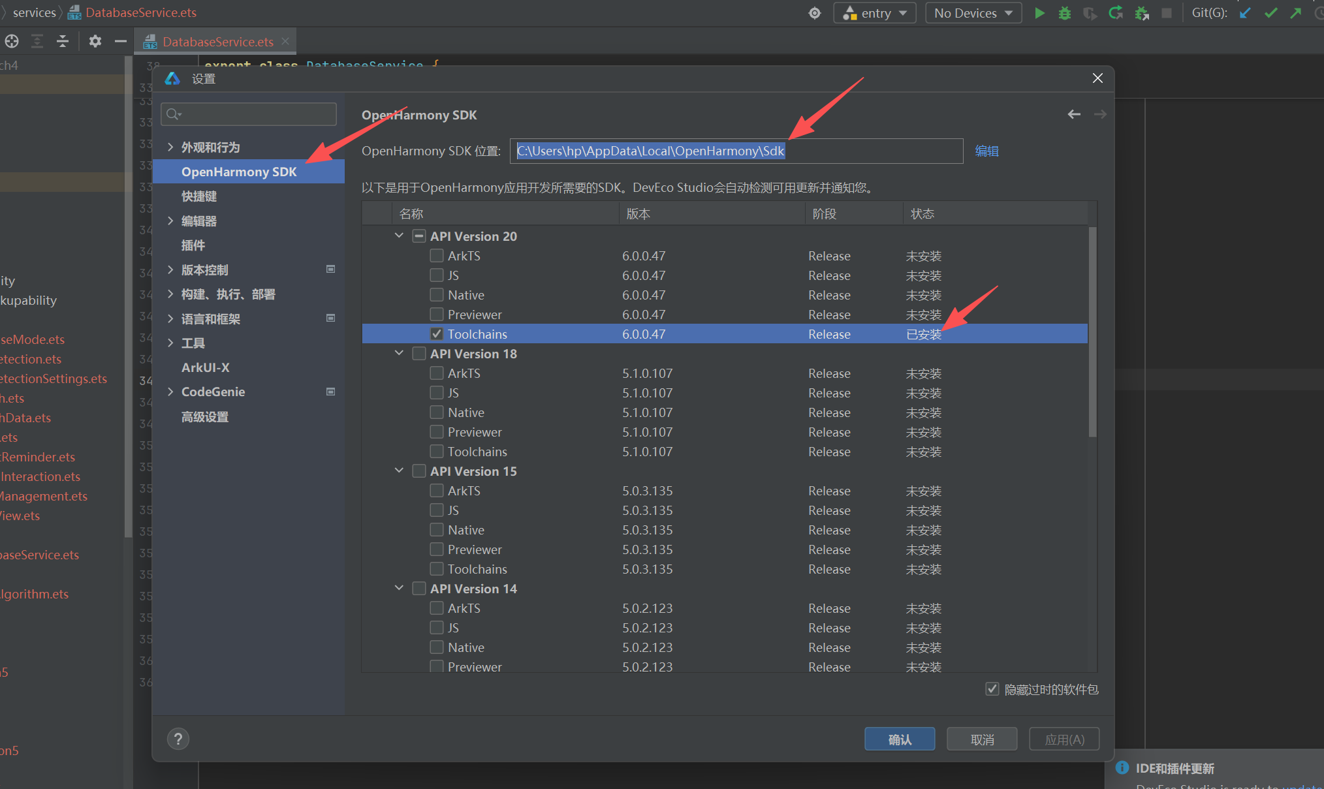
Task: Check the ArkTS box under API Version 20
Action: click(437, 256)
